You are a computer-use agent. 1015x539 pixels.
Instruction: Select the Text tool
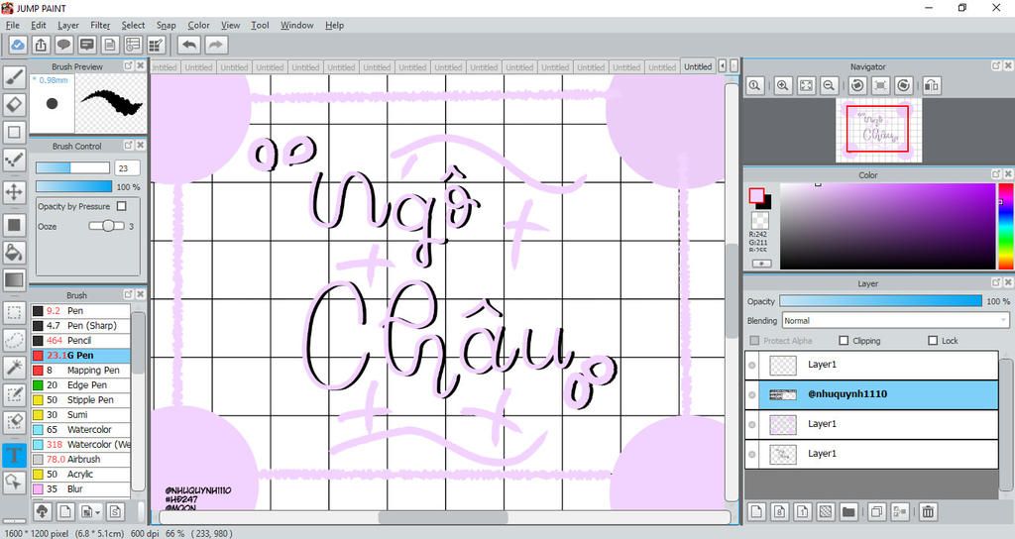coord(14,455)
